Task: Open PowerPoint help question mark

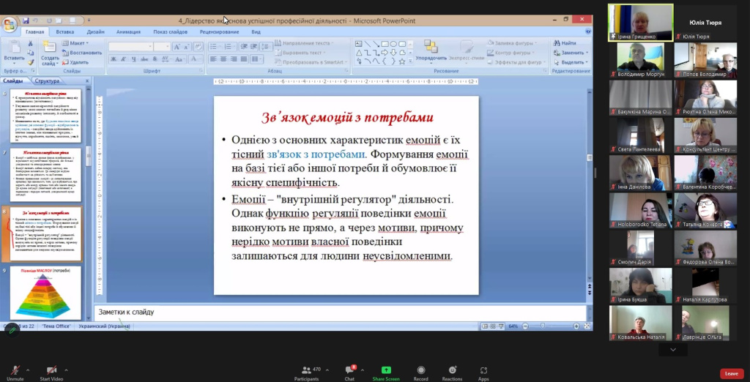Action: 588,31
